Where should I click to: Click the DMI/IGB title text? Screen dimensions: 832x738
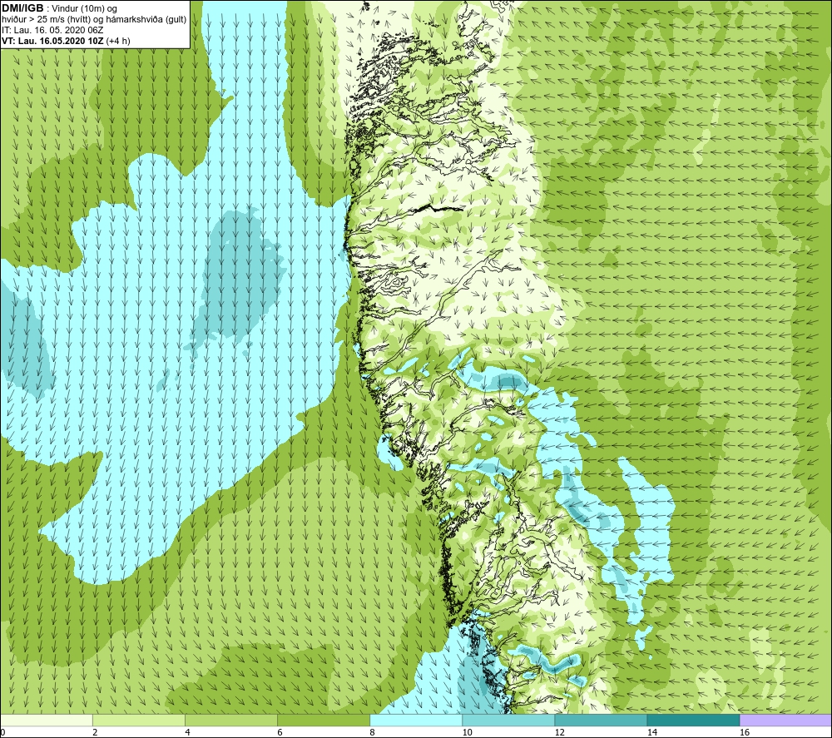(22, 8)
